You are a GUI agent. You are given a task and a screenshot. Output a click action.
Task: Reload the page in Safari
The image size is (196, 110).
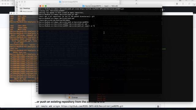tap(136, 4)
